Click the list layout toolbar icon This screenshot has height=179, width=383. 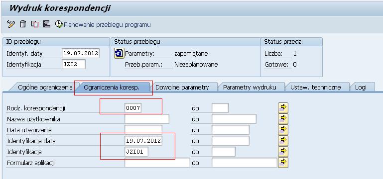46,24
